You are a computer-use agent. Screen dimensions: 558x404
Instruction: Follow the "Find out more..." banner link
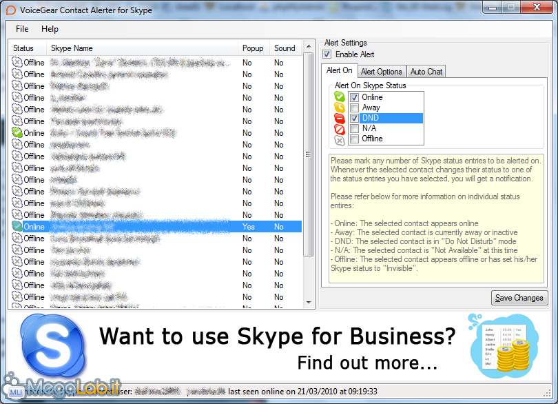tap(367, 363)
